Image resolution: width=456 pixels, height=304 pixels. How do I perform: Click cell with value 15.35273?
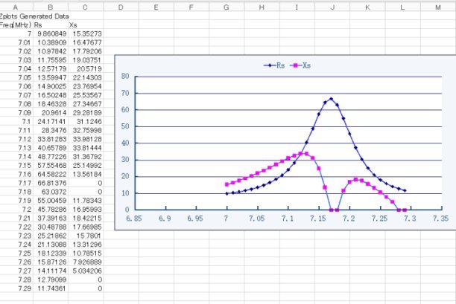tap(86, 33)
